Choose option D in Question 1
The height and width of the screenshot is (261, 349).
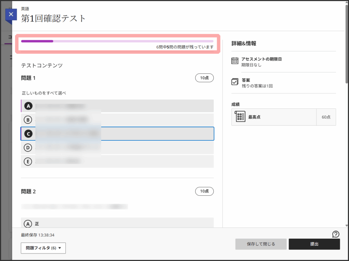29,147
